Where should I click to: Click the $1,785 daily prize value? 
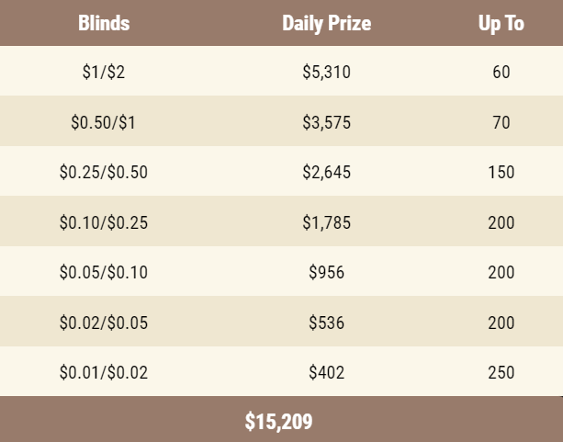pos(326,222)
